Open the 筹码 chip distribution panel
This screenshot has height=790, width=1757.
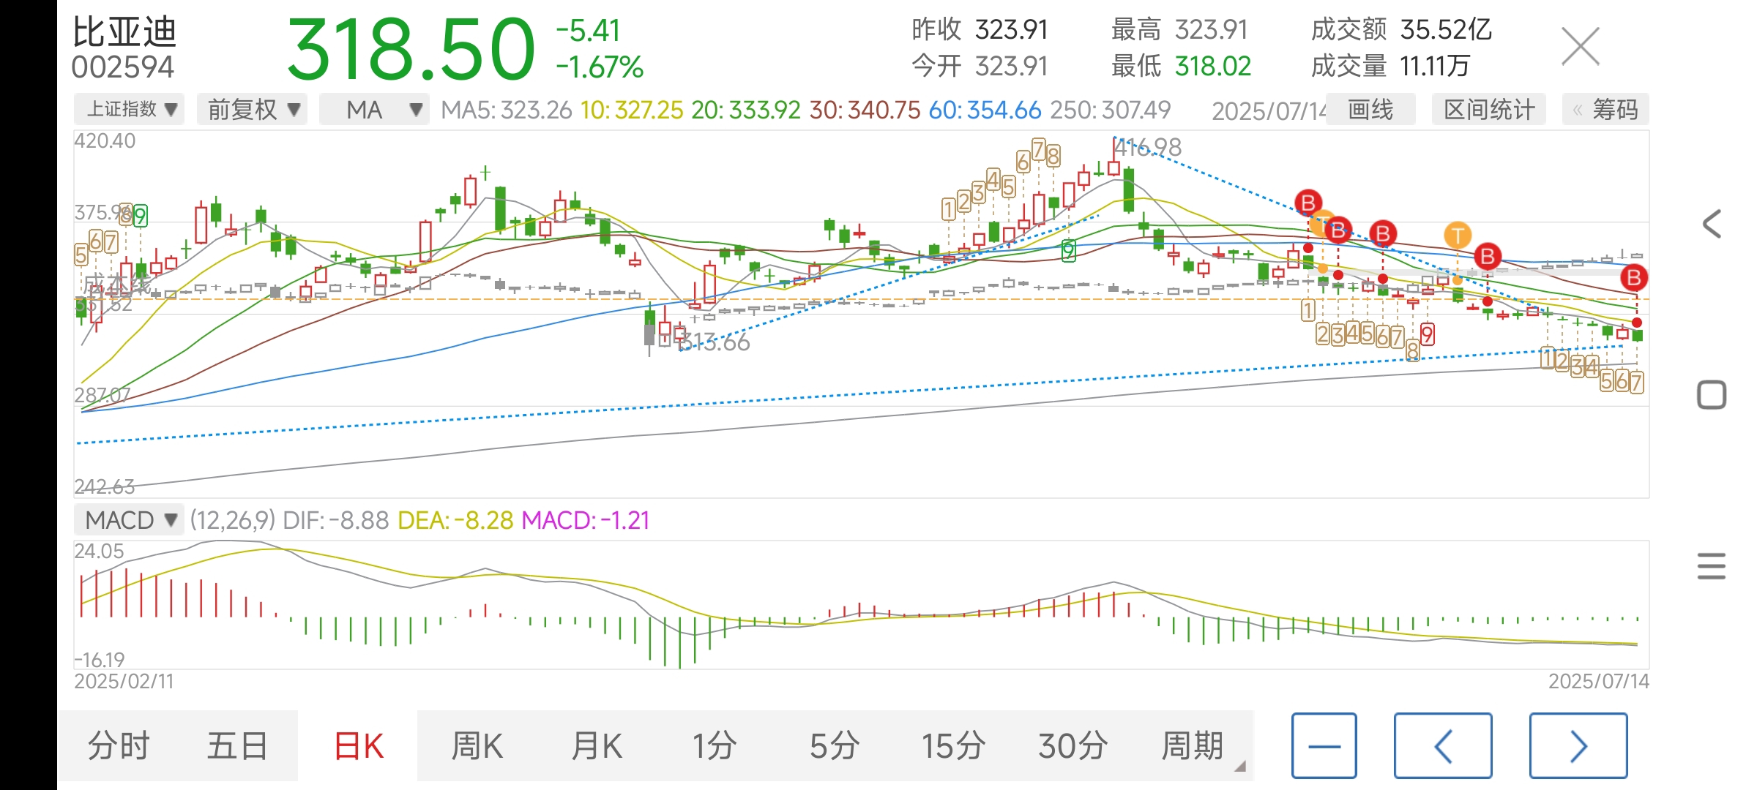pyautogui.click(x=1605, y=110)
